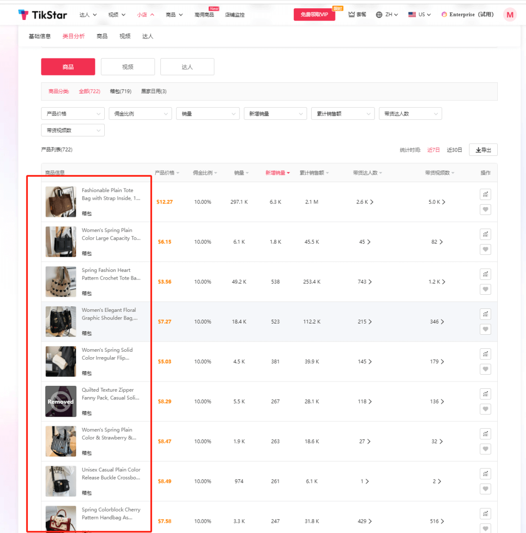The width and height of the screenshot is (526, 533).
Task: Click the US flag region icon
Action: (412, 15)
